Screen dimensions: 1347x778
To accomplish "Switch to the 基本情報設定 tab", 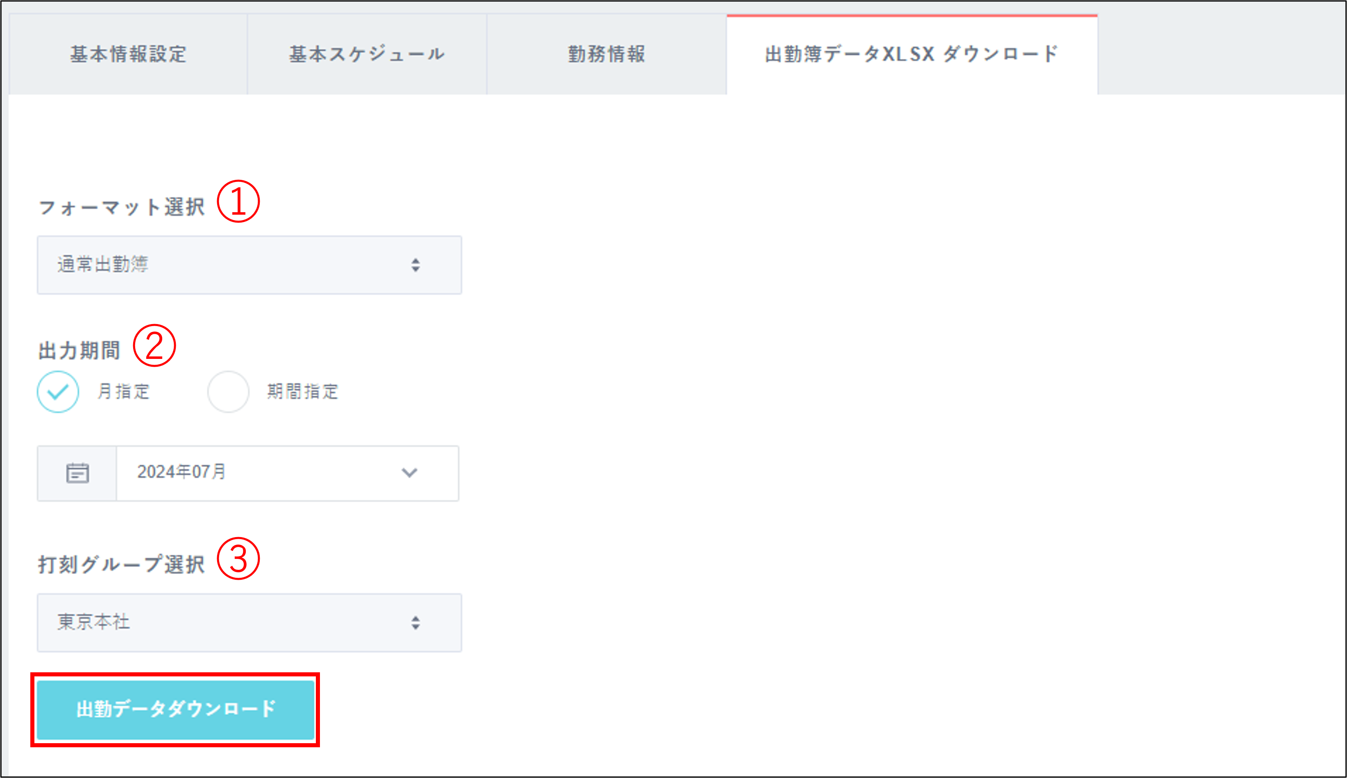I will pos(128,54).
